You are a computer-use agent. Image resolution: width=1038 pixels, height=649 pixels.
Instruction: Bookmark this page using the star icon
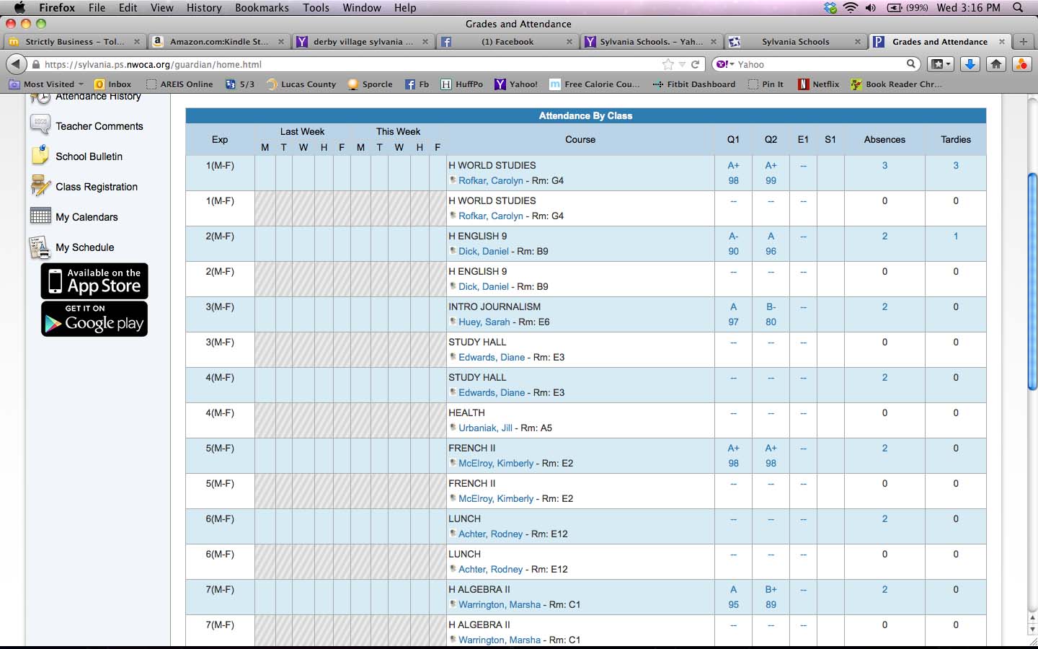668,64
